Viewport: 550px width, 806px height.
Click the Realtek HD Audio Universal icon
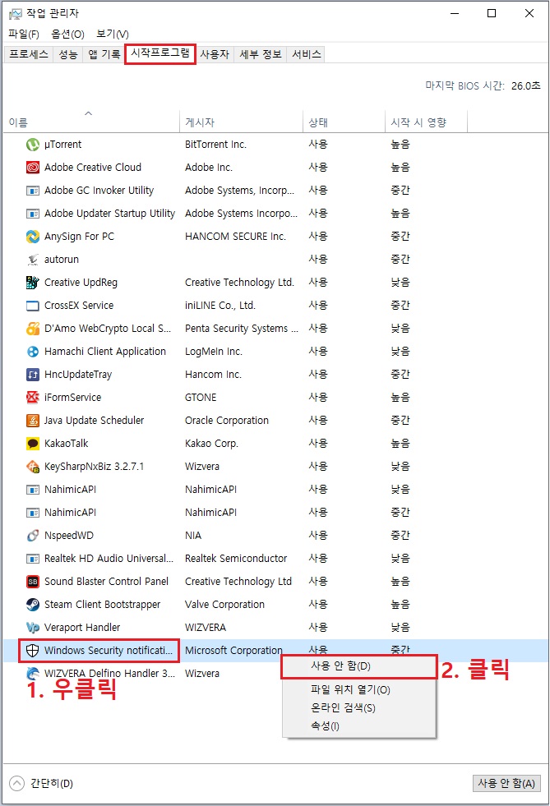pos(32,559)
